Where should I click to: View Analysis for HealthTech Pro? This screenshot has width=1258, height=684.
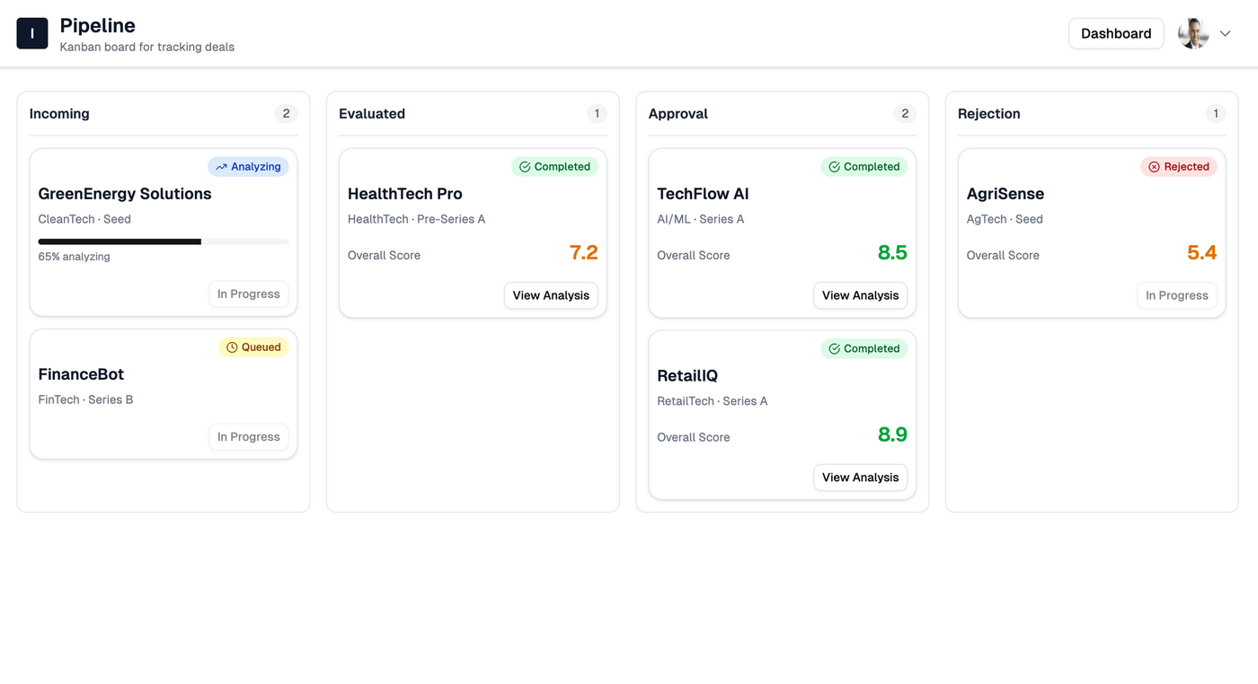pos(551,295)
